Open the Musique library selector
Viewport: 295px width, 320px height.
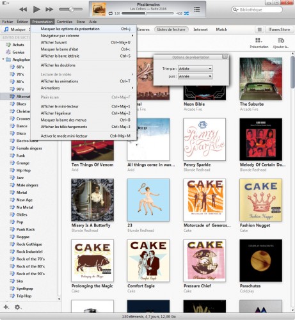[x=17, y=29]
